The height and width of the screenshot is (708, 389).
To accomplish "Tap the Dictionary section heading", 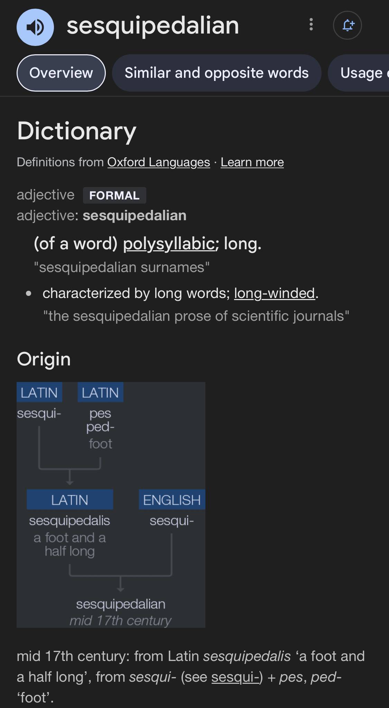I will pos(77,131).
